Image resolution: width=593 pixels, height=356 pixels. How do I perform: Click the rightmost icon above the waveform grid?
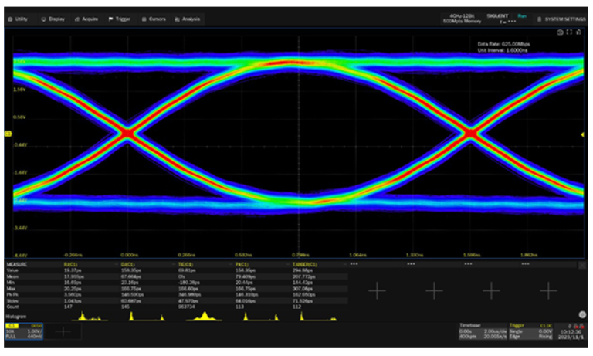578,32
